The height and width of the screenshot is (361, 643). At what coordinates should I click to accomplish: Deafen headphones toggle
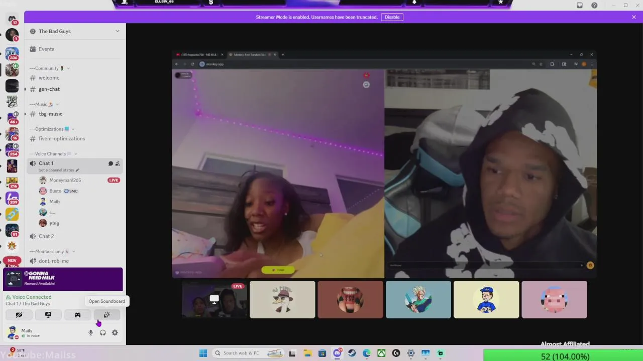(103, 332)
